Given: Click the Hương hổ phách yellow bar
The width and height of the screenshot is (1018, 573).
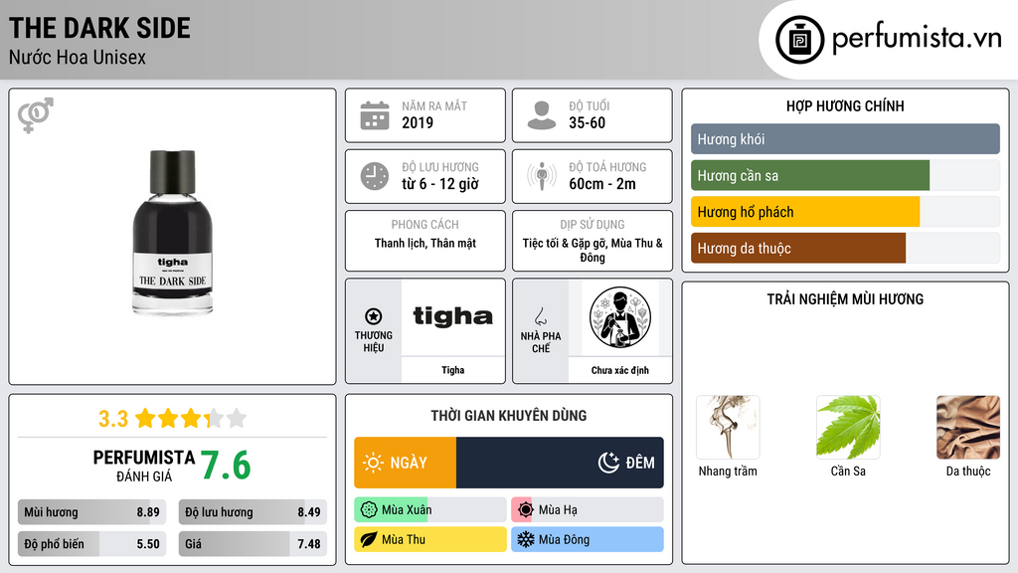Looking at the screenshot, I should pos(805,212).
